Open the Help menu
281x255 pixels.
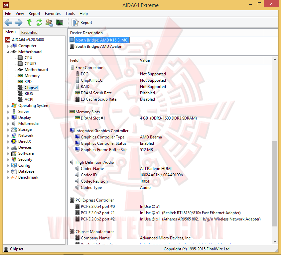click(83, 14)
